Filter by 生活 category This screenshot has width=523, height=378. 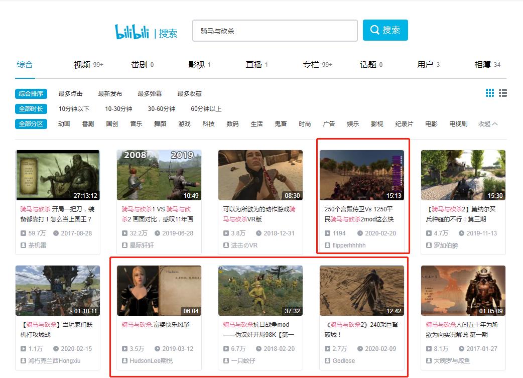click(256, 124)
